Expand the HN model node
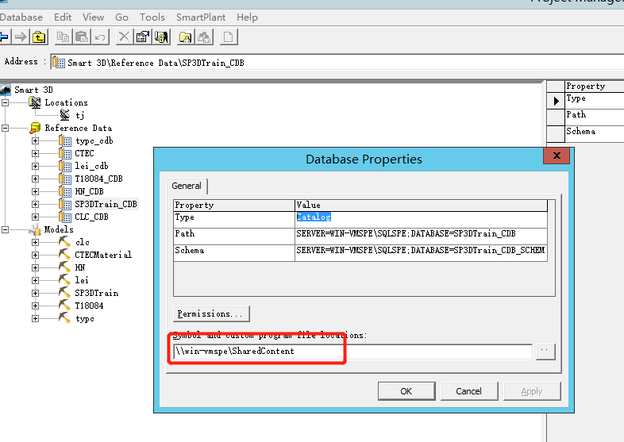 point(36,267)
